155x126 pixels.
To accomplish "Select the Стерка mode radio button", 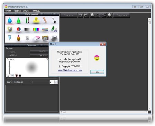I will click(x=8, y=55).
